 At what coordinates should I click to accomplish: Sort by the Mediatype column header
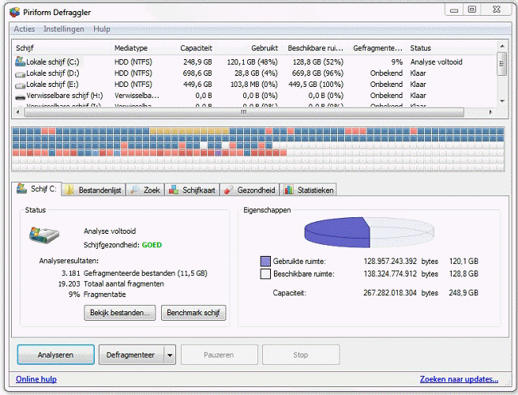coord(137,48)
